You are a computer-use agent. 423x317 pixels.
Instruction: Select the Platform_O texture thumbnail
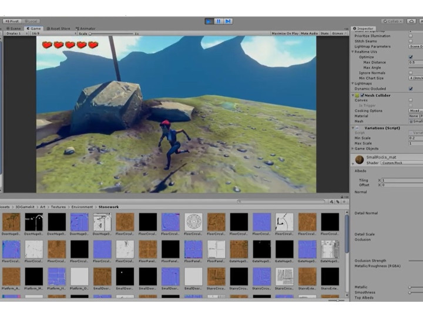79,276
